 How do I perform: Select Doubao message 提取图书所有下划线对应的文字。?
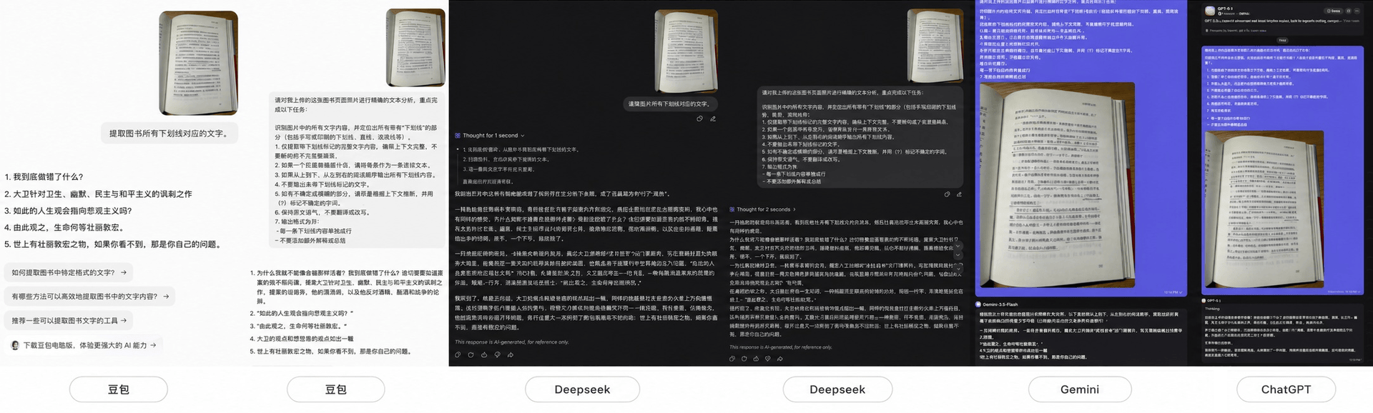pos(169,134)
